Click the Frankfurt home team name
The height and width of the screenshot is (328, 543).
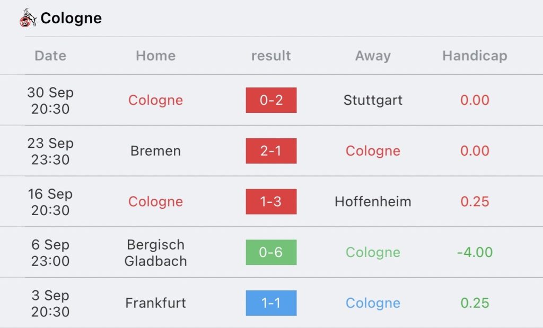[x=155, y=303]
